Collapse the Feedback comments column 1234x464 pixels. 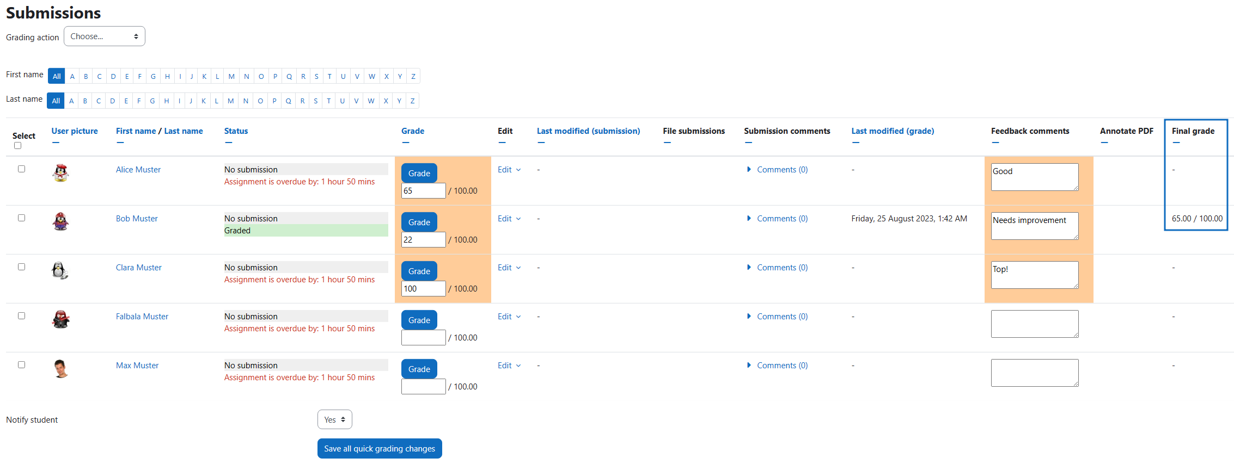(x=995, y=143)
